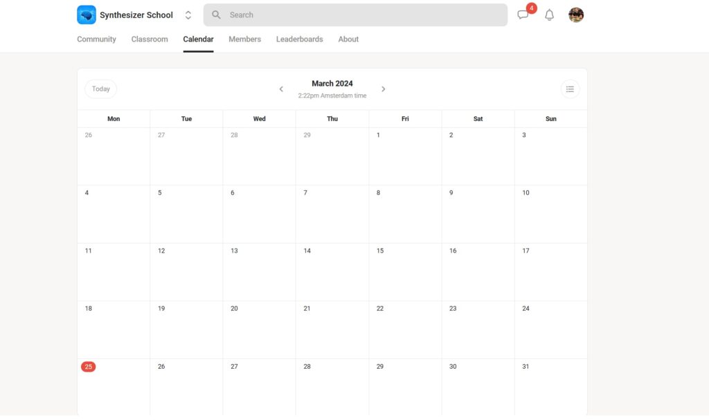Advance to next month with right chevron
Screen dimensions: 709x420
coord(384,89)
